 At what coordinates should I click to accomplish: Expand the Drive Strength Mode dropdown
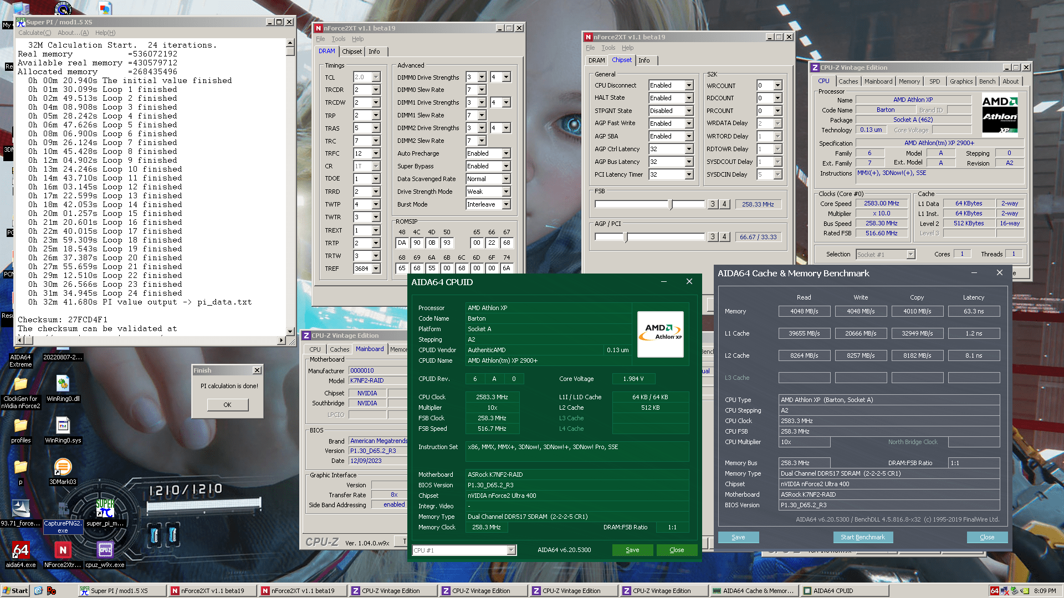(506, 192)
